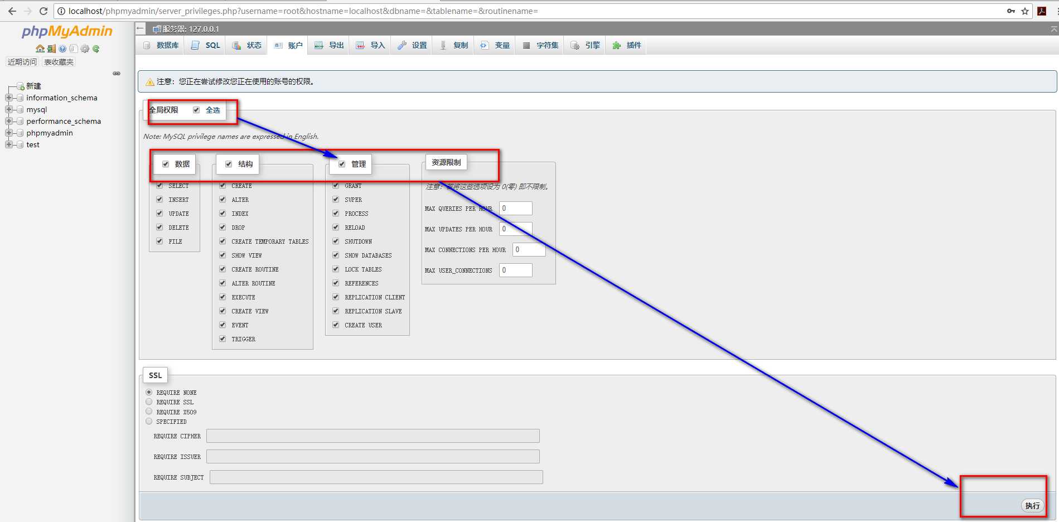Image resolution: width=1059 pixels, height=522 pixels.
Task: Uncheck the DROP privilege
Action: click(x=223, y=227)
